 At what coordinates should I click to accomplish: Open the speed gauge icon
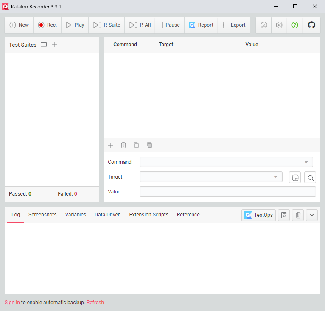tap(263, 25)
